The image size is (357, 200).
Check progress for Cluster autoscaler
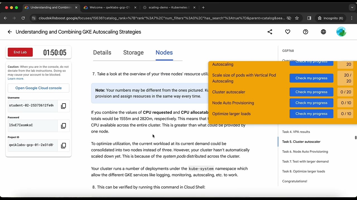point(311,92)
